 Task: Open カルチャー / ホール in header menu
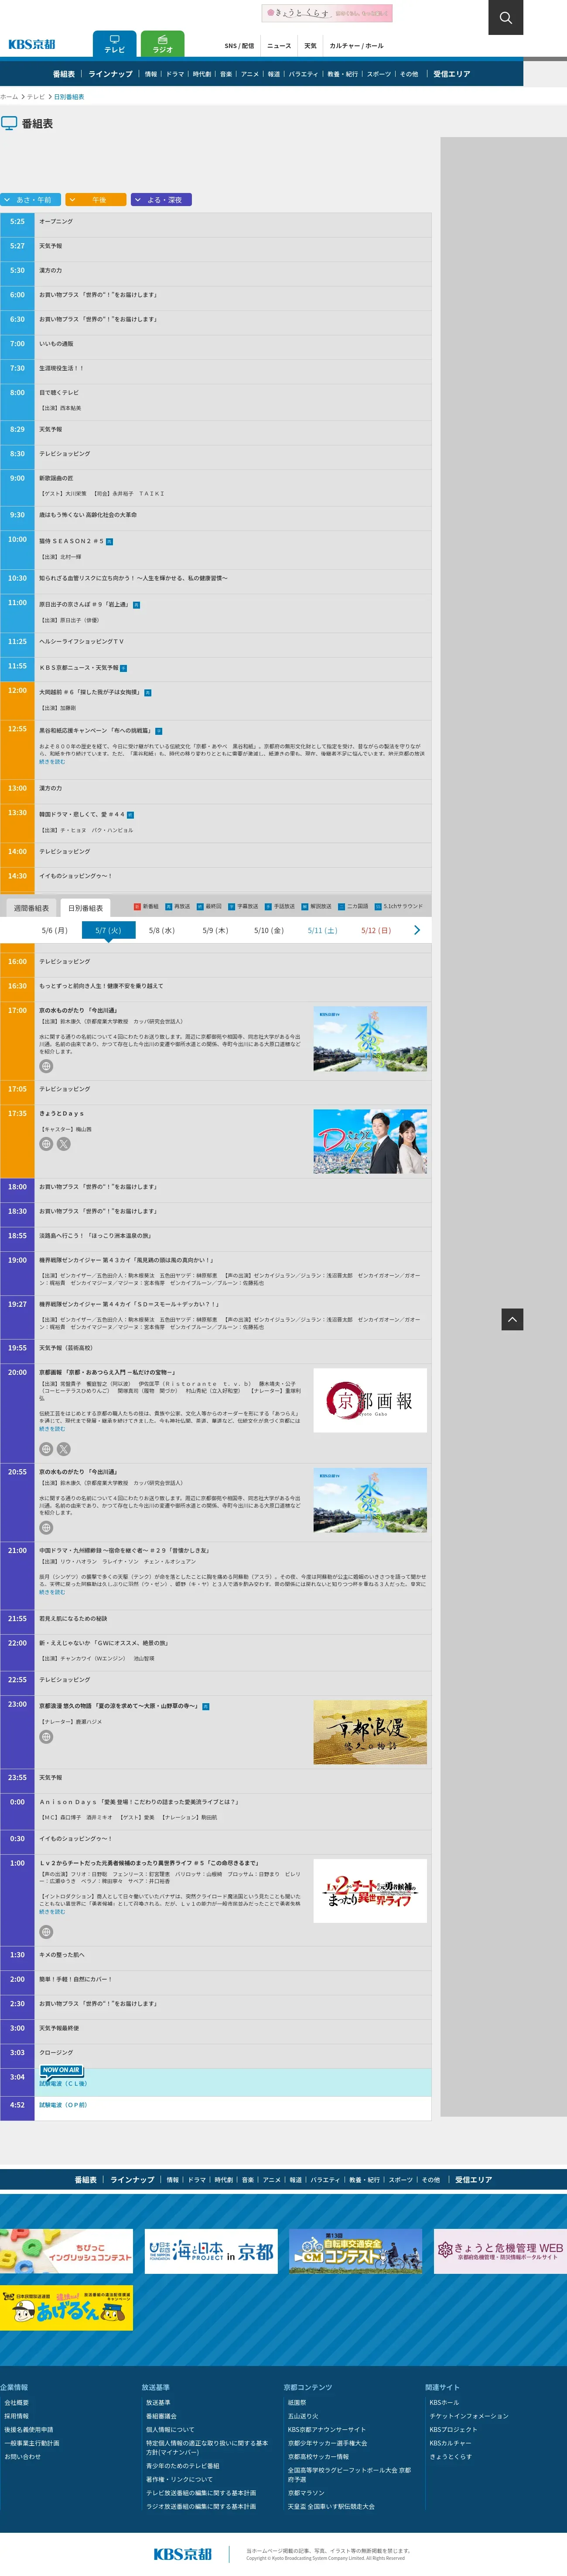coord(356,46)
